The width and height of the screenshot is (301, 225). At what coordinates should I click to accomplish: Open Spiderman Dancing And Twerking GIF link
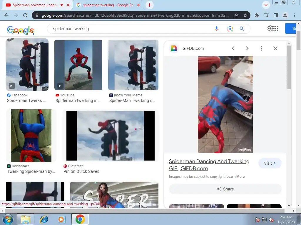point(209,165)
